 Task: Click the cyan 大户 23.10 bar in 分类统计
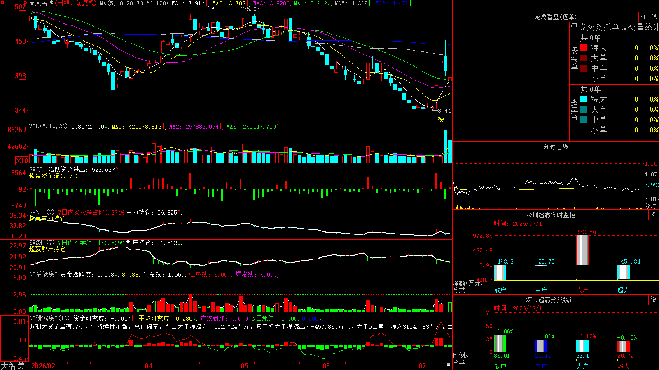[x=582, y=346]
